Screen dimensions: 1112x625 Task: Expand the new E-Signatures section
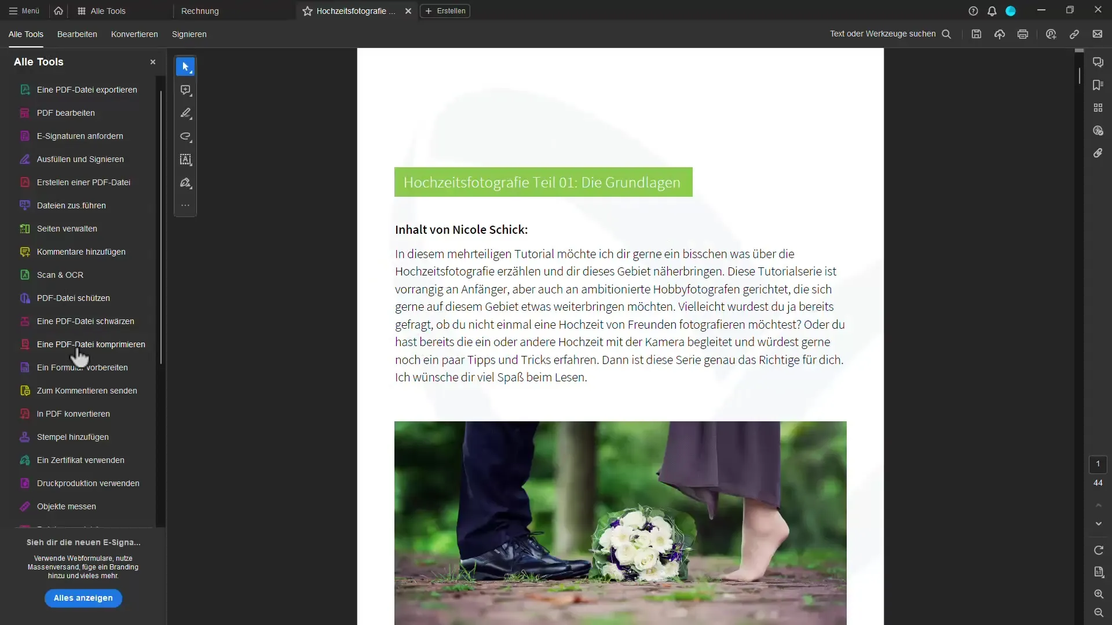pyautogui.click(x=82, y=598)
